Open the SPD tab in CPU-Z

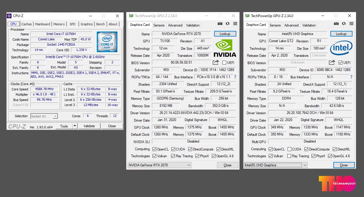pos(72,24)
